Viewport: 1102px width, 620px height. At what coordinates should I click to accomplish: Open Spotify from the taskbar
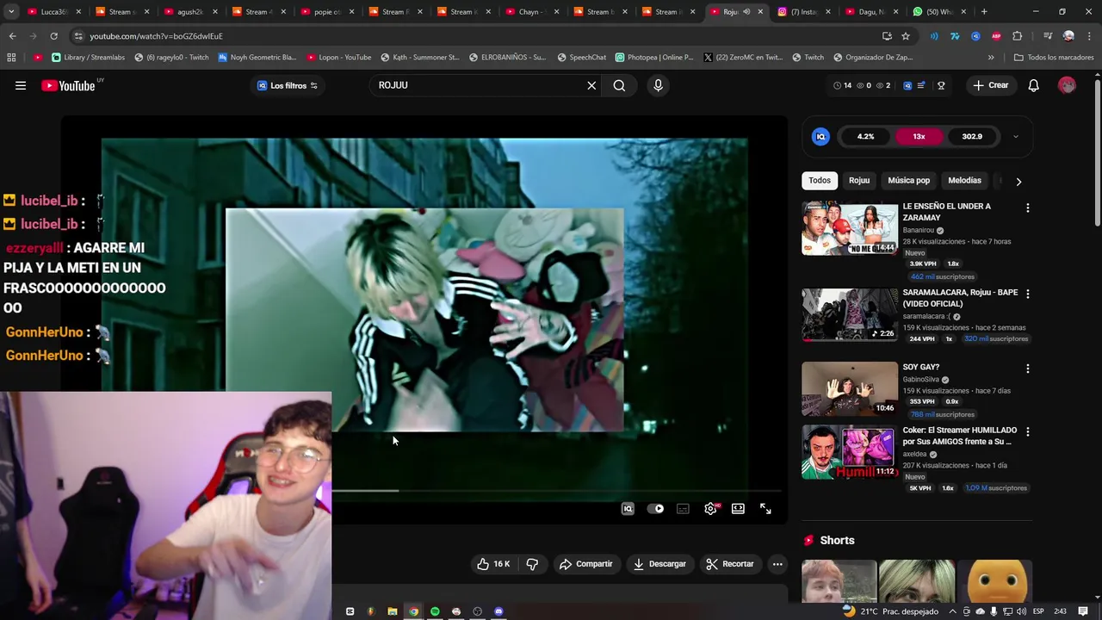coord(435,611)
